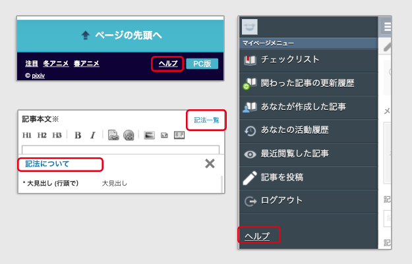This screenshot has height=264, width=412.
Task: Open ヘルプ link in dark footer
Action: tap(167, 64)
